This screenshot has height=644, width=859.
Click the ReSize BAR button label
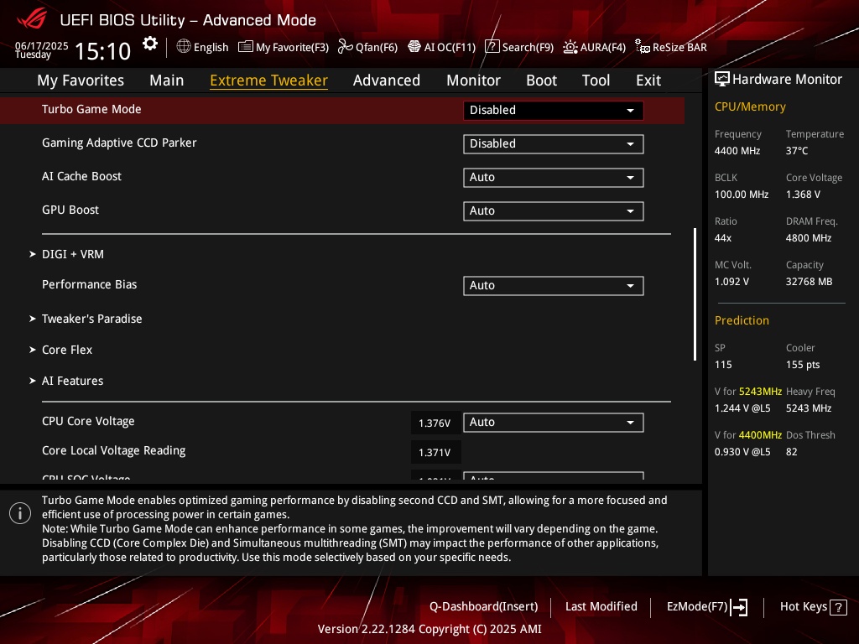679,48
